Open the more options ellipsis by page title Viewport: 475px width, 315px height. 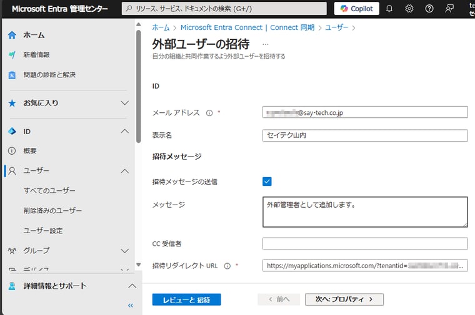(x=266, y=44)
